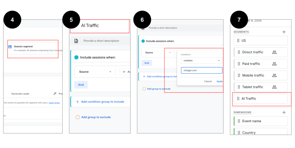Click the drag handle of Paid traffic
295x148 pixels.
[239, 64]
